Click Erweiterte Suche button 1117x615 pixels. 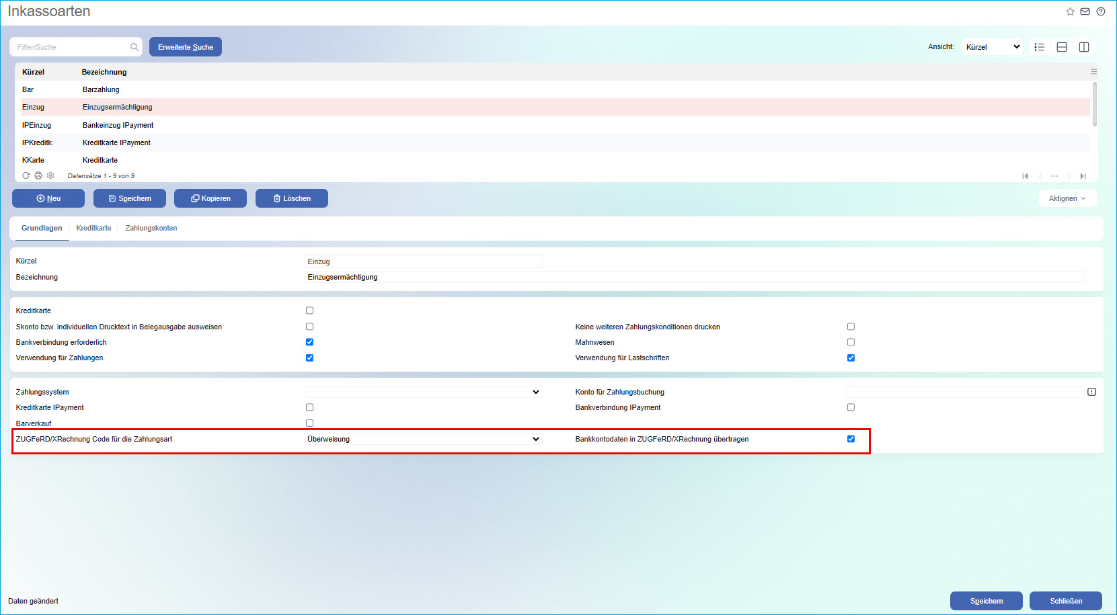[186, 47]
